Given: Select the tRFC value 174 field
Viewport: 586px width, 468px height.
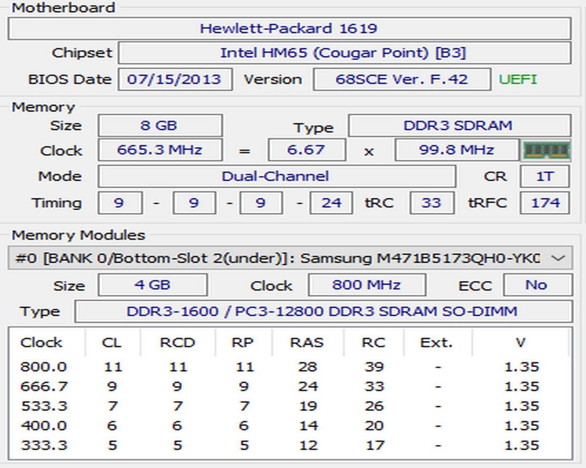Looking at the screenshot, I should tap(544, 203).
